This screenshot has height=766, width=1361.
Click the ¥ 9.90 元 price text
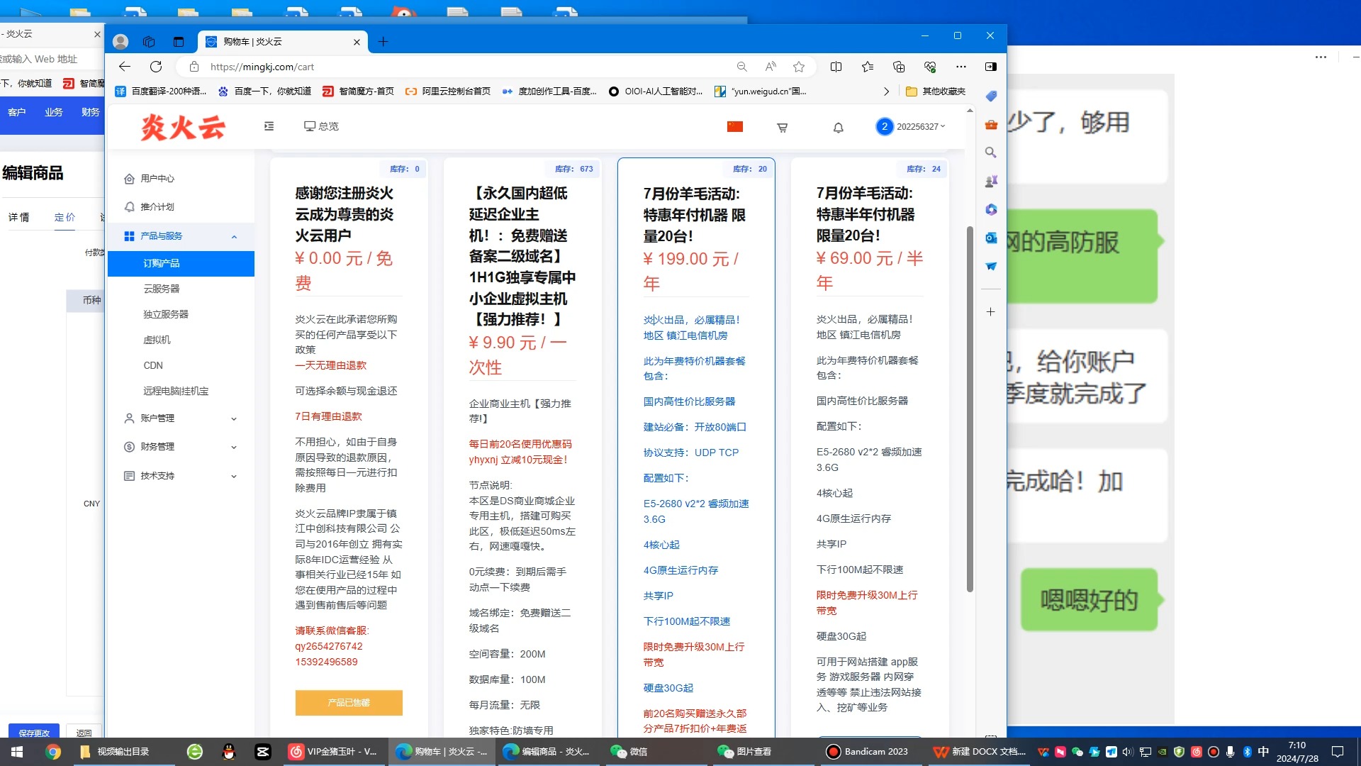[x=518, y=355]
